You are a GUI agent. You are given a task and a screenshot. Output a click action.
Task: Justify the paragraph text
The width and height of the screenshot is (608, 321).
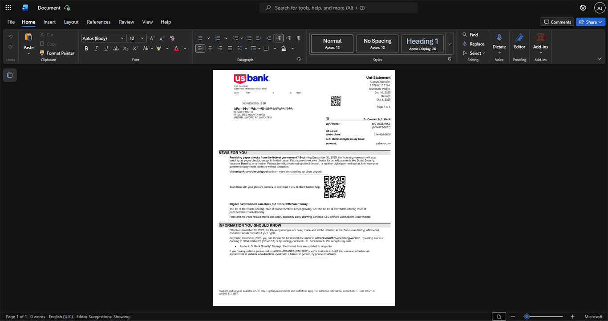[x=230, y=48]
